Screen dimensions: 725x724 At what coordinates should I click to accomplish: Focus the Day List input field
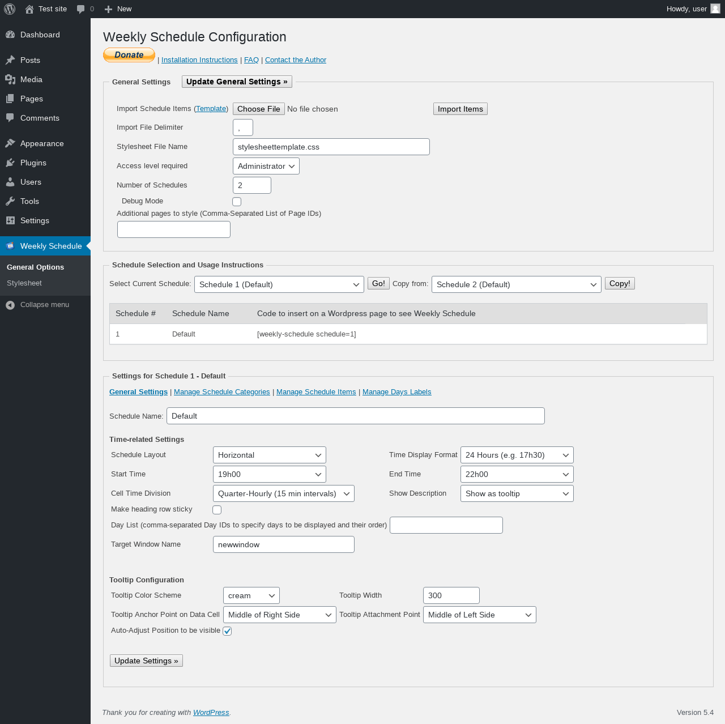[446, 525]
